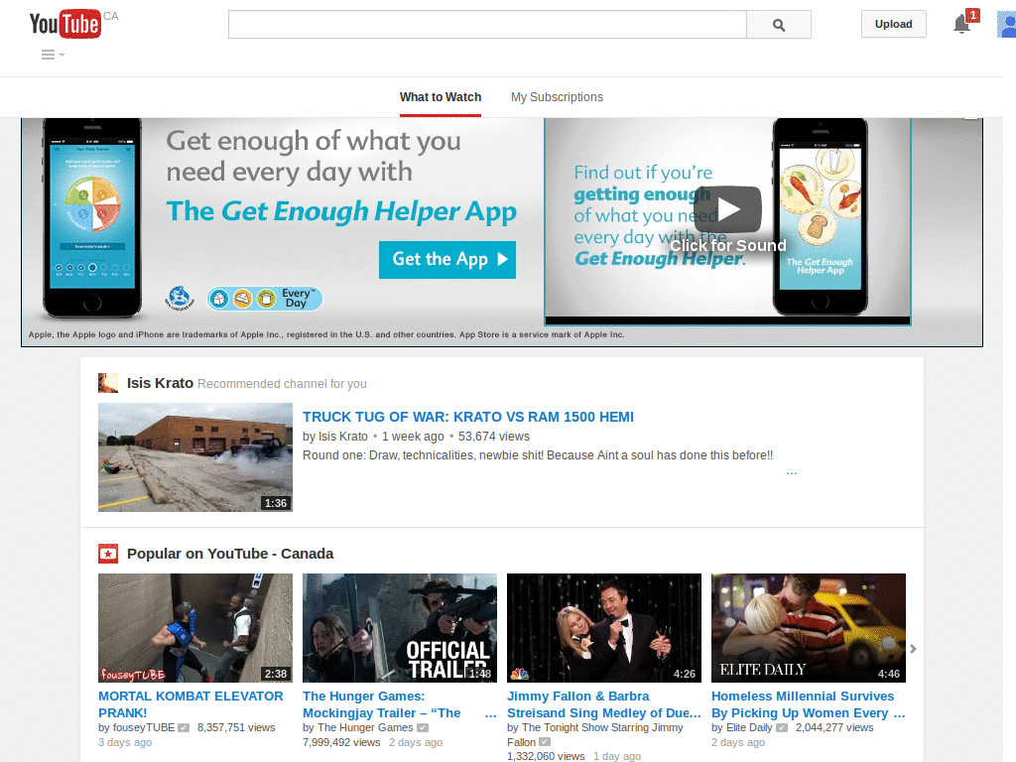Open Popular on YouTube - Canada heading
This screenshot has height=762, width=1016.
pyautogui.click(x=230, y=554)
